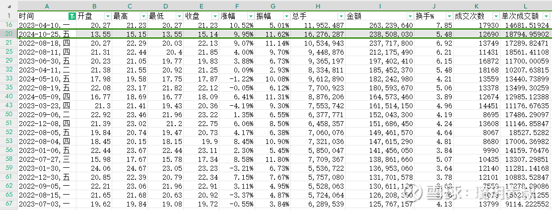The height and width of the screenshot is (210, 552).
Task: Click the cell showing 11.80%
Action: (273, 159)
